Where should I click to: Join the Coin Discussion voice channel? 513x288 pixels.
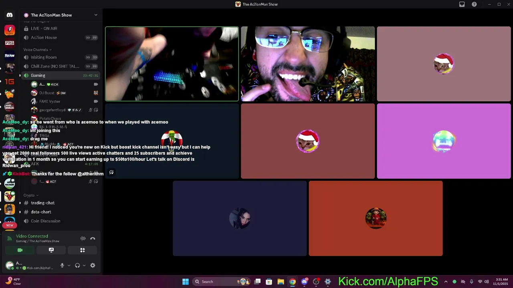click(x=60, y=221)
